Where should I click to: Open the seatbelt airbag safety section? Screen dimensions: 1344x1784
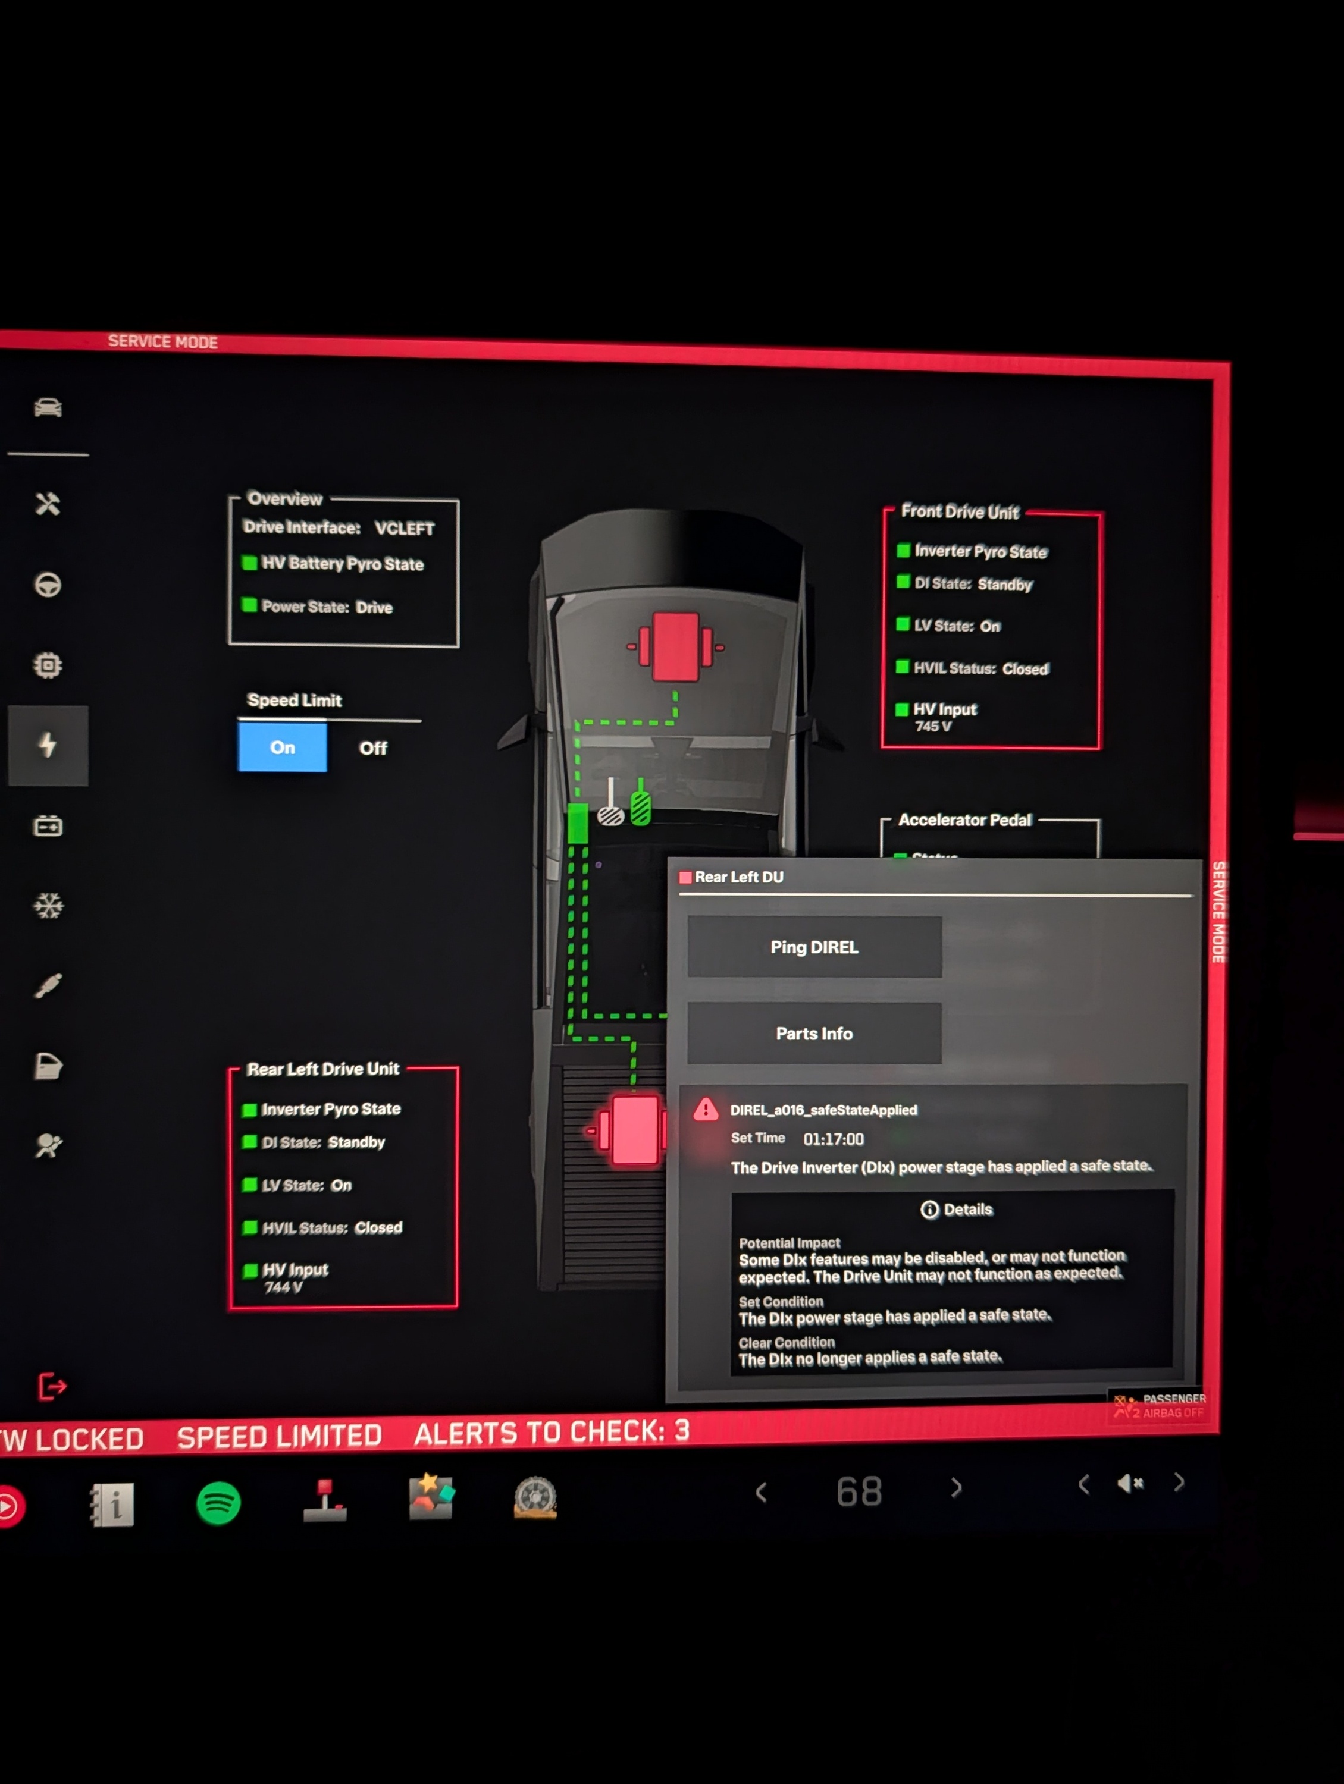pos(48,1145)
